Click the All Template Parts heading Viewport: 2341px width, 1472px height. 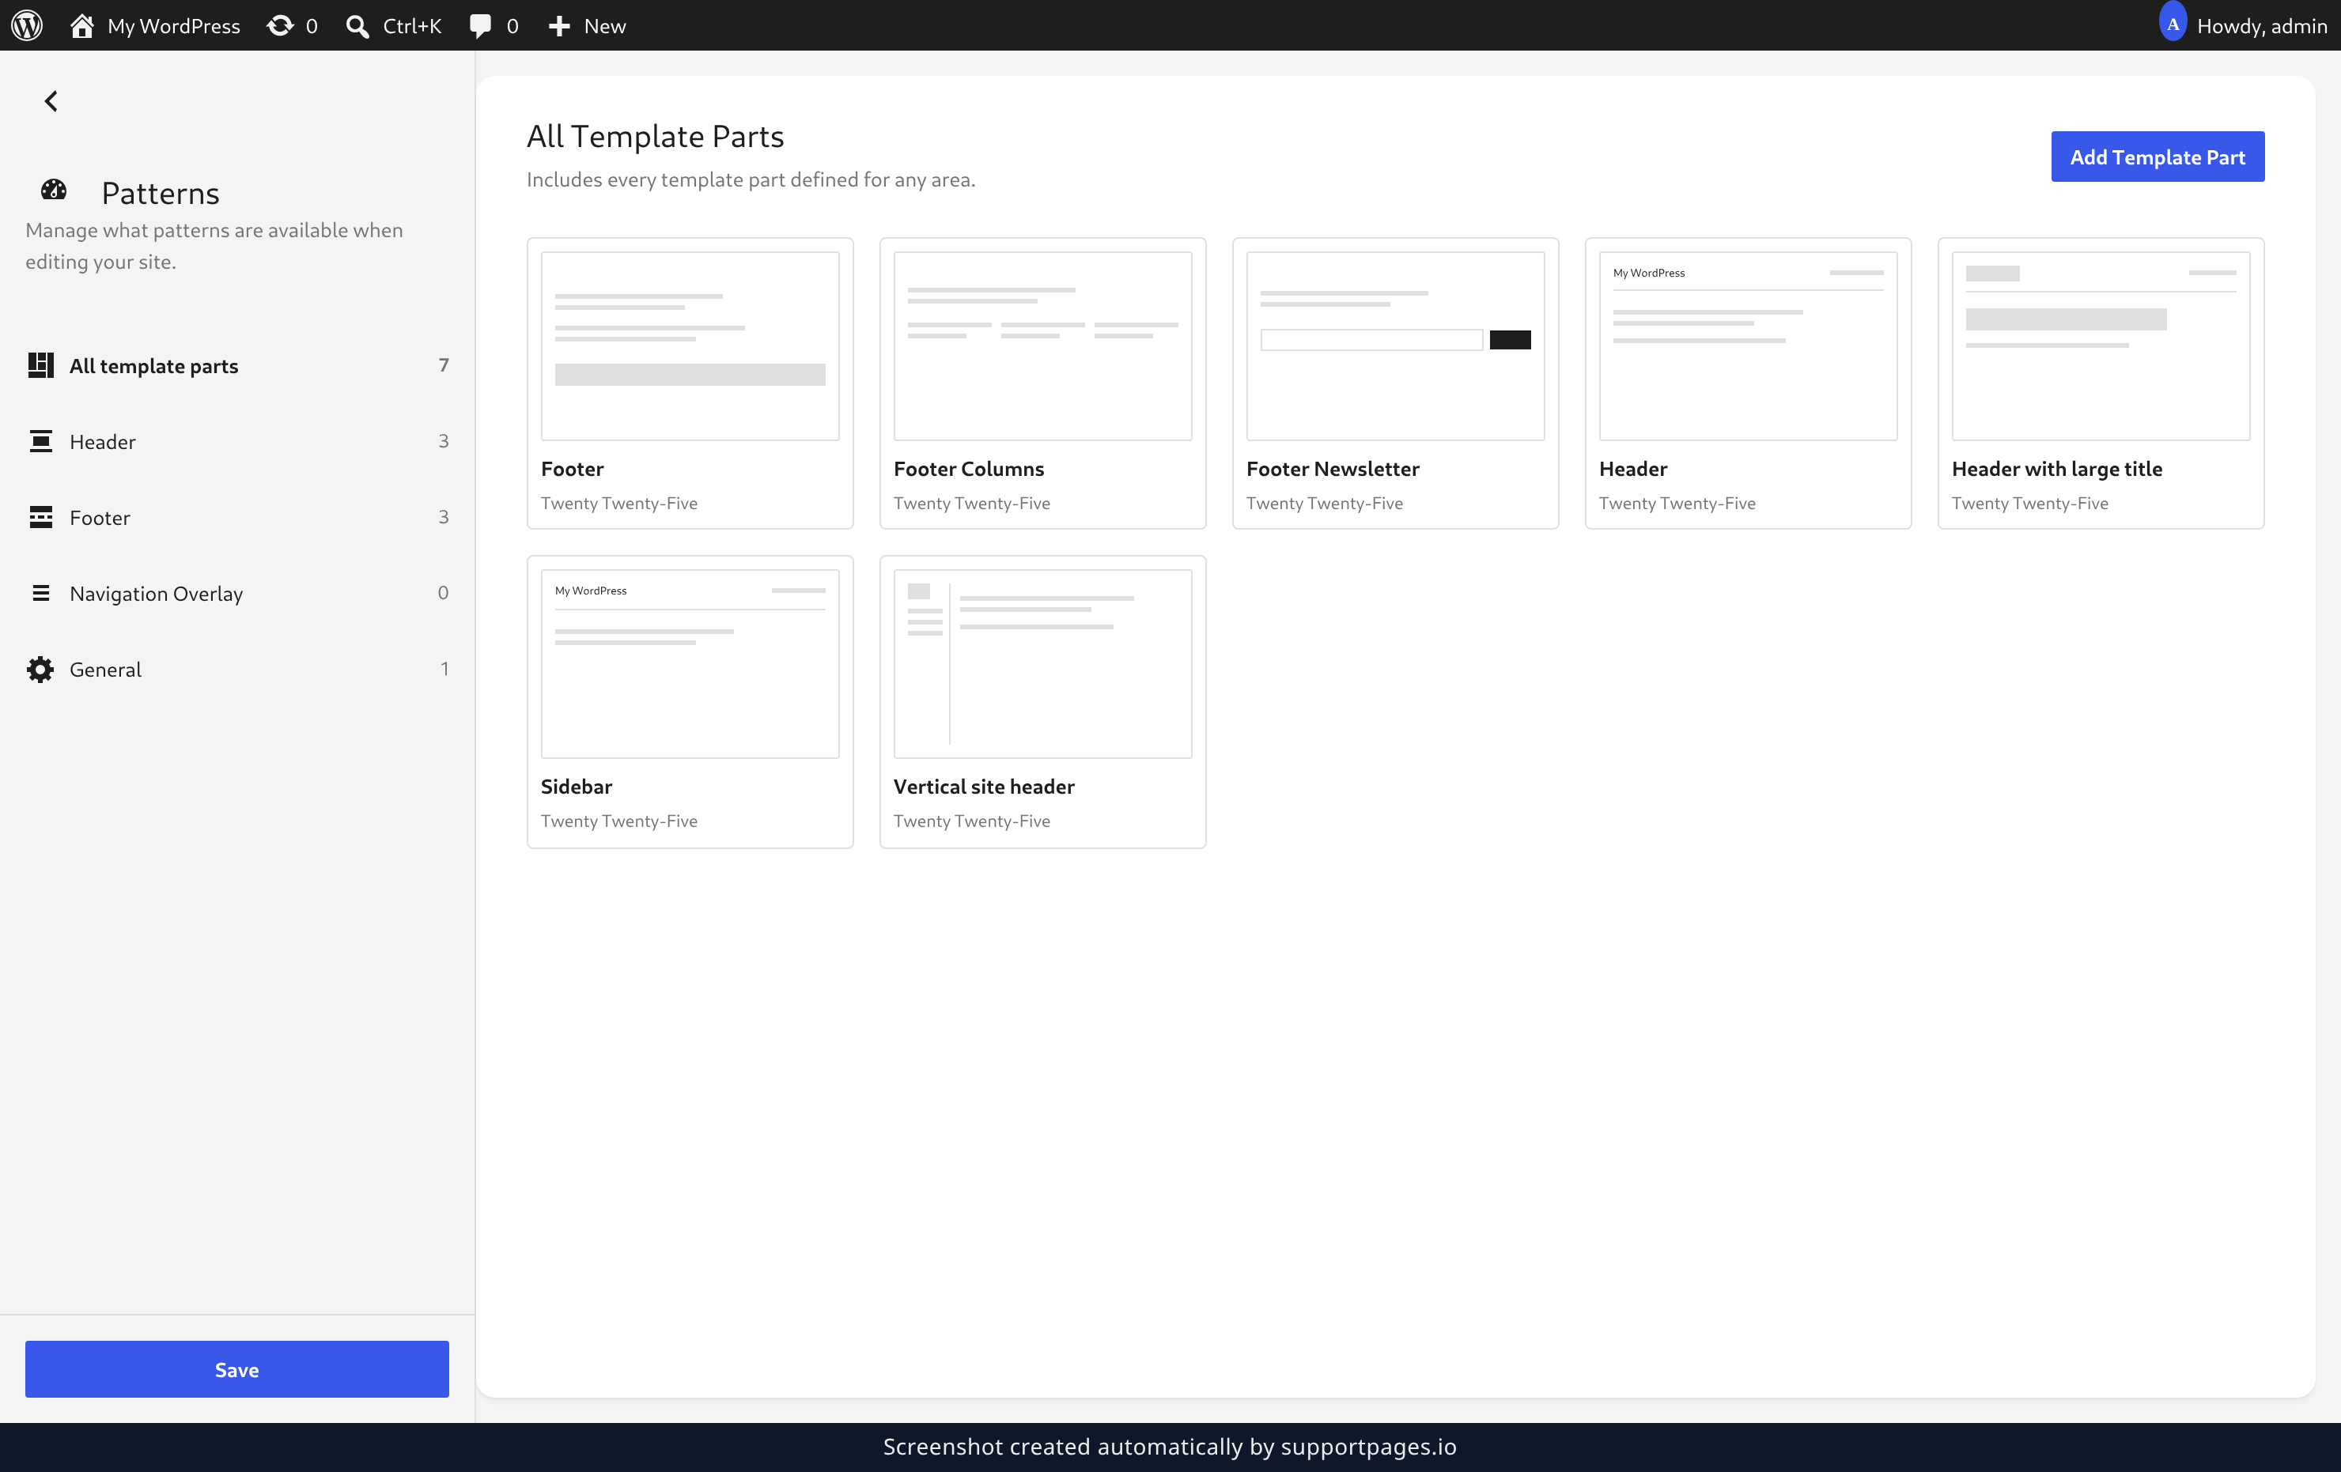click(x=656, y=136)
